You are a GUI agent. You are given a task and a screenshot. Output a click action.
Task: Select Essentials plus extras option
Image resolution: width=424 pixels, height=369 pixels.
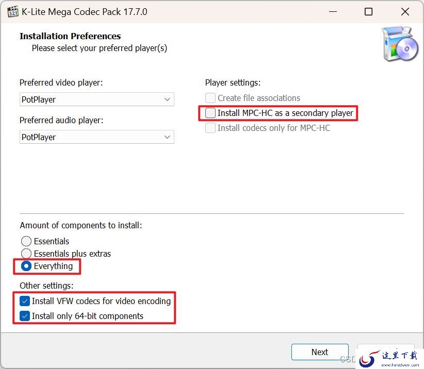click(x=26, y=254)
